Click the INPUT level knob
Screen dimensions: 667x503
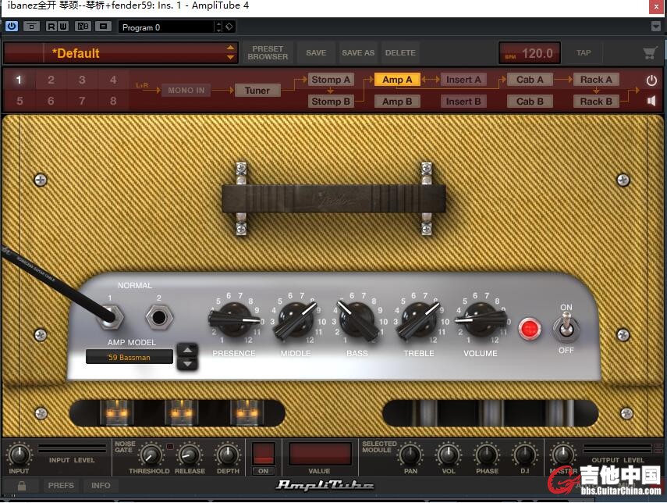click(x=20, y=455)
